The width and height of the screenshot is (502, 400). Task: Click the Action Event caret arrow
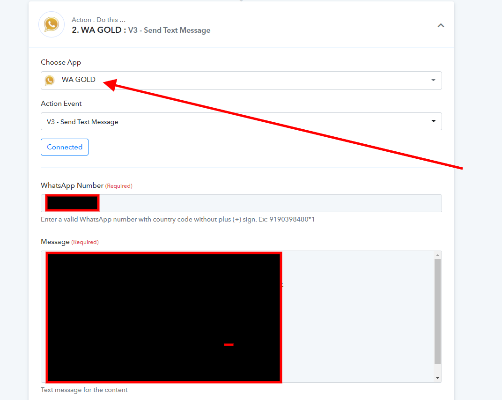pos(434,121)
